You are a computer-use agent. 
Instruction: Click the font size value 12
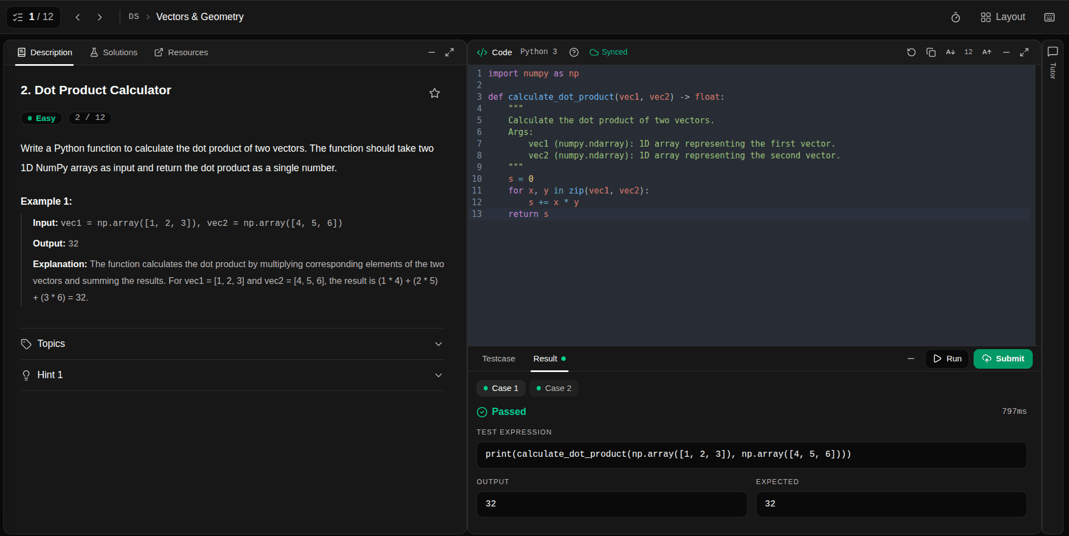click(x=969, y=52)
